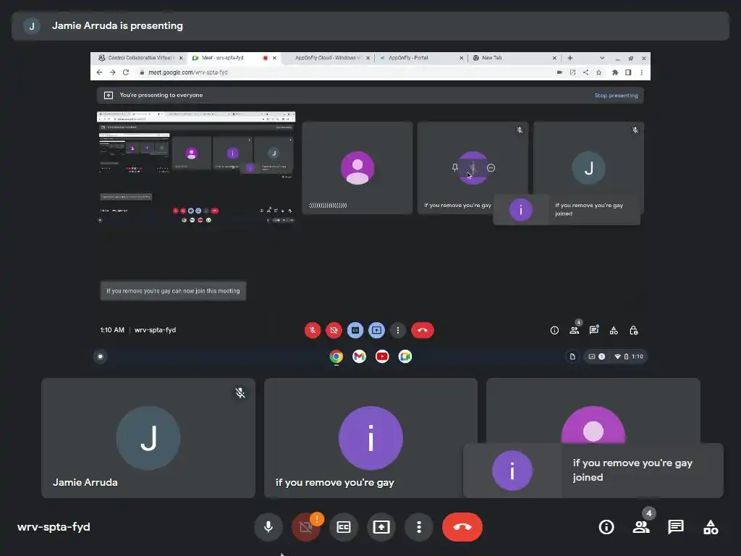
Task: Click the 'Jamie Arruda is presenting' banner
Action: (x=370, y=26)
